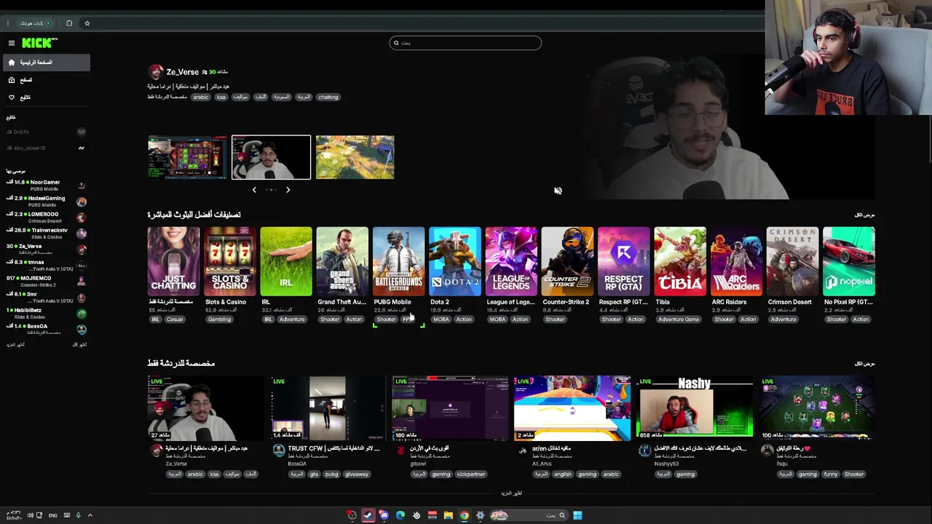Open the Crimson Desert category card
The image size is (932, 524).
792,262
